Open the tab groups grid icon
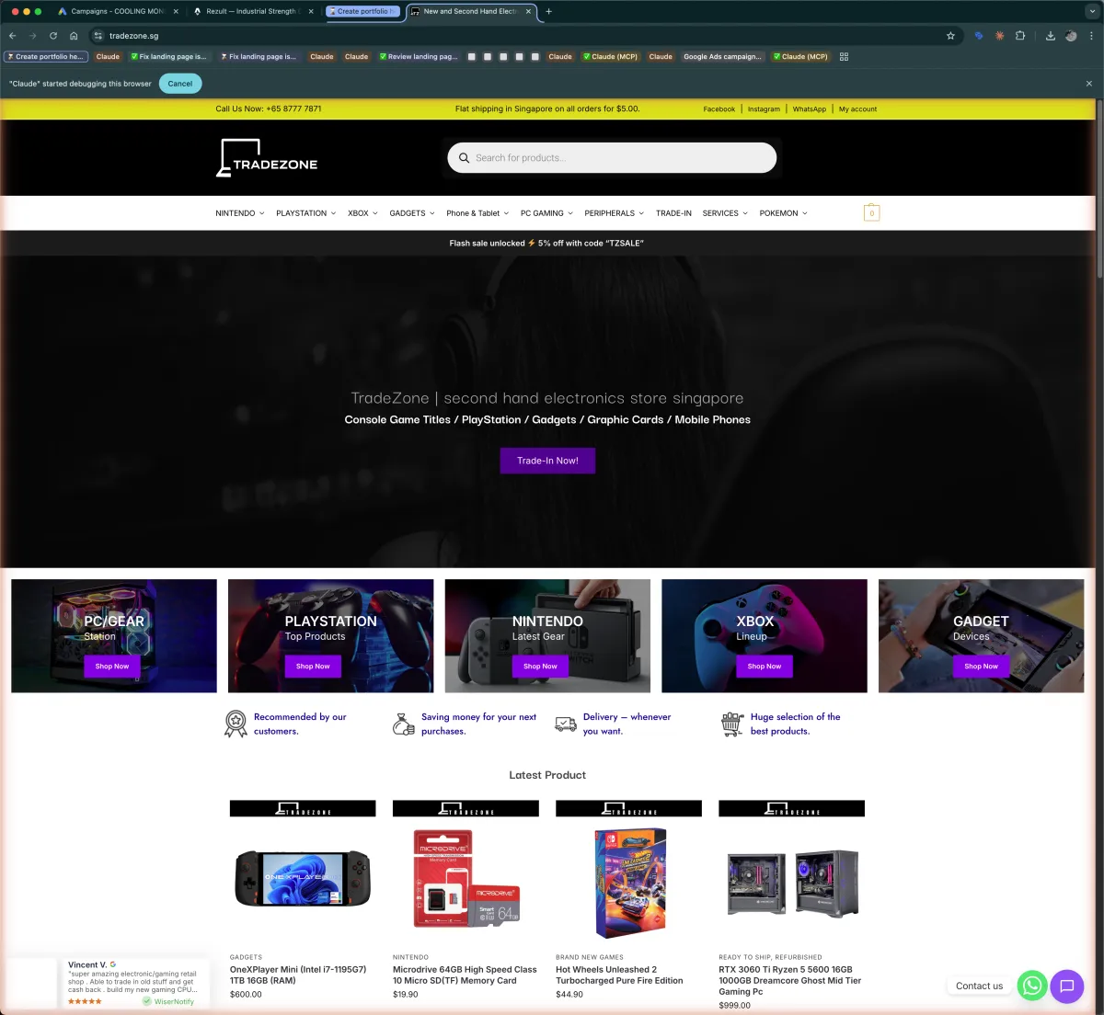This screenshot has height=1015, width=1104. (x=844, y=56)
